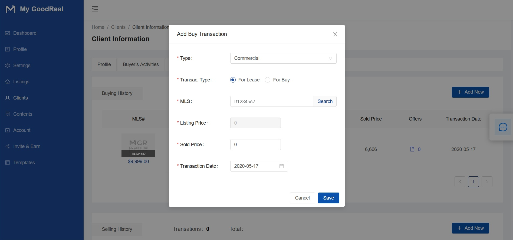Click the 6,666 sold price cell

[371, 149]
